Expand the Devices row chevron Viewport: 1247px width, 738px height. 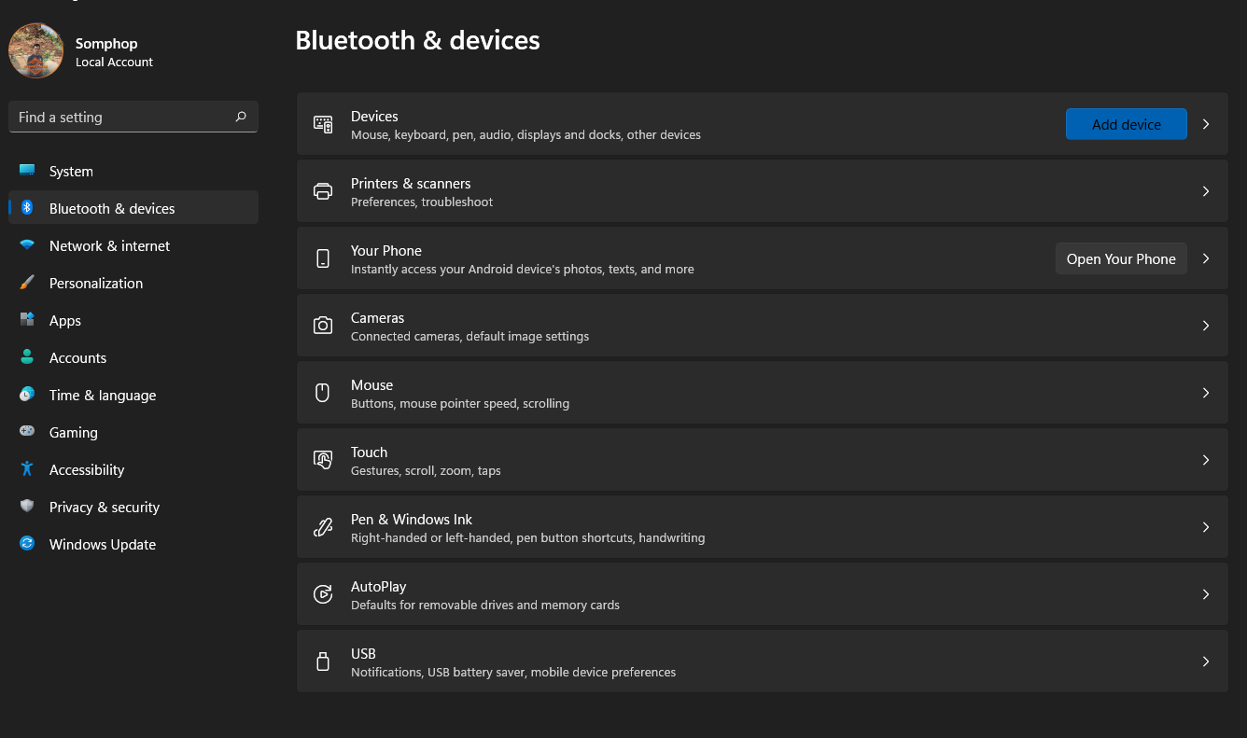pos(1206,124)
